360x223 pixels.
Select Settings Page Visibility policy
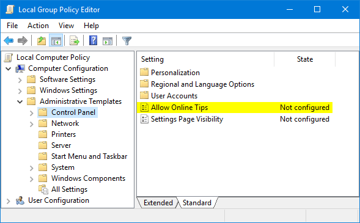[235, 119]
